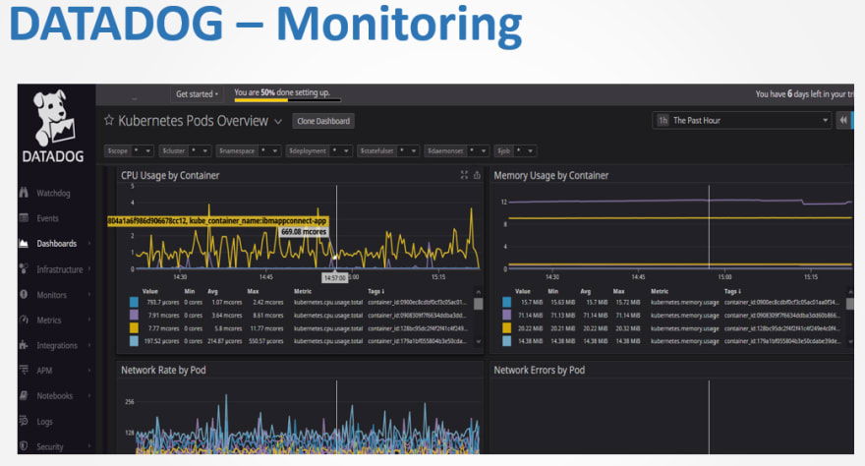Image resolution: width=865 pixels, height=466 pixels.
Task: Click the Network Rate by Pod title
Action: (x=163, y=370)
